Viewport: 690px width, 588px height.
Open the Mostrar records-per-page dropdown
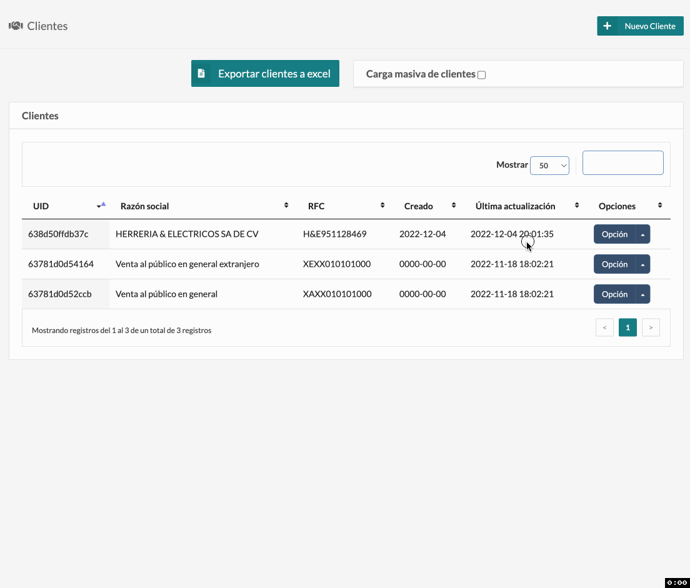pos(549,165)
